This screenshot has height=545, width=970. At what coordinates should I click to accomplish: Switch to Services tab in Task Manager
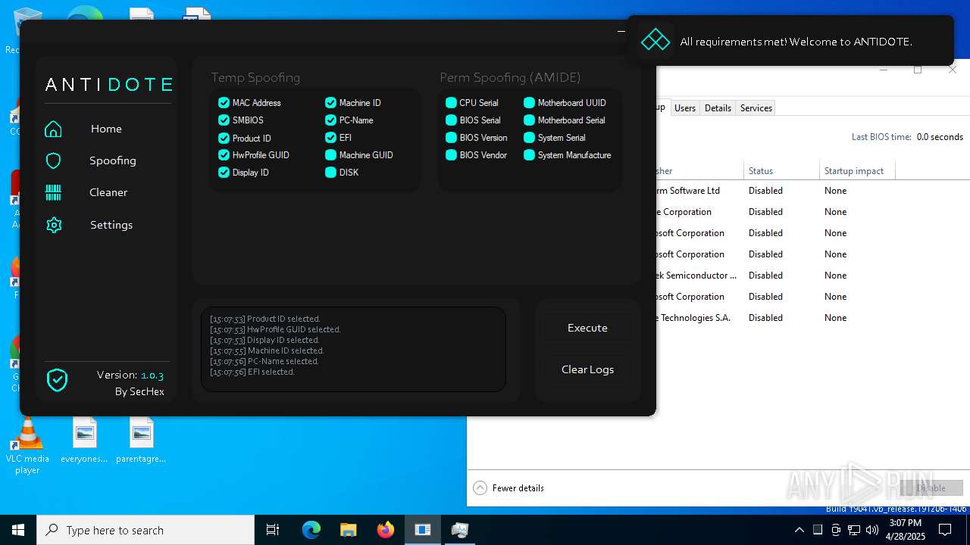(x=756, y=107)
